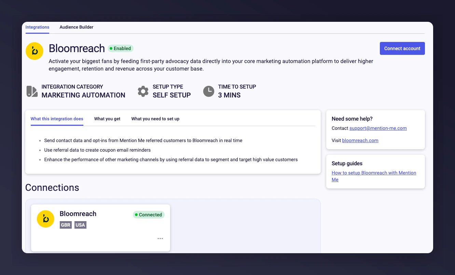The height and width of the screenshot is (275, 455).
Task: Open the support@mention-me.com email link
Action: (x=378, y=128)
